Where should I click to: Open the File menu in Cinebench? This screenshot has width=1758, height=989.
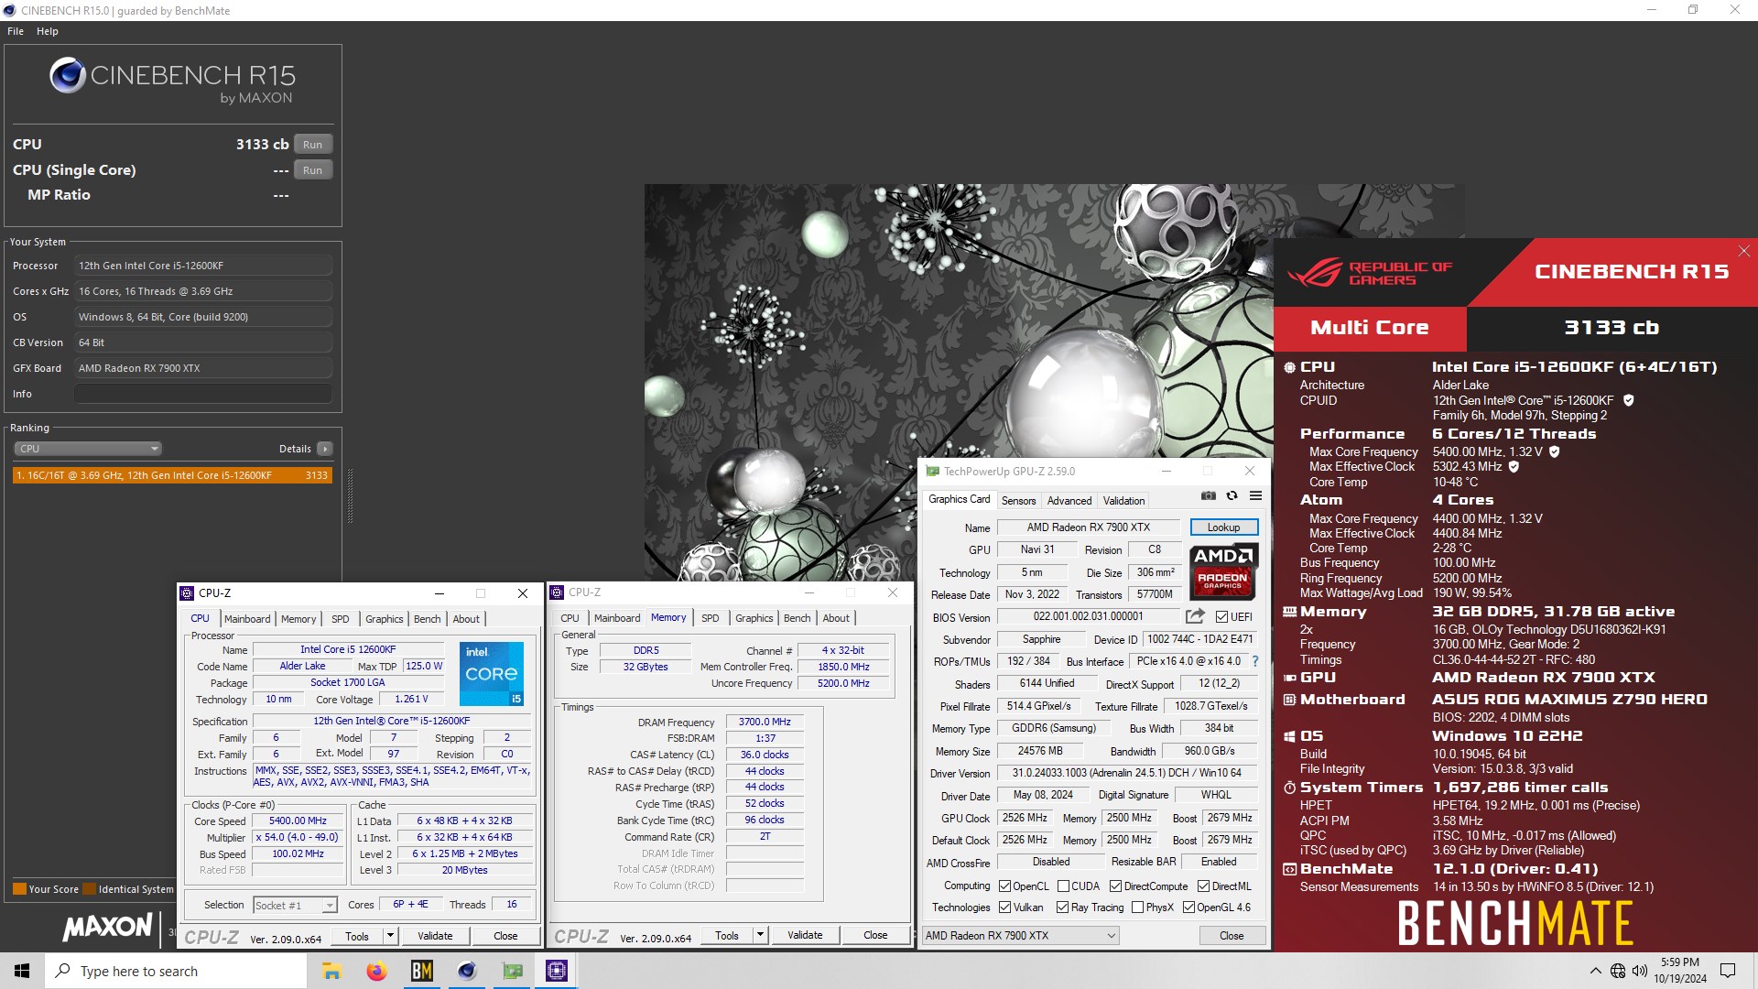coord(16,31)
